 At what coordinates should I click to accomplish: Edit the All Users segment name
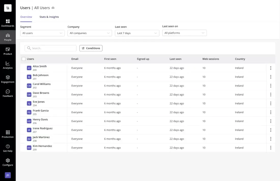tap(53, 8)
